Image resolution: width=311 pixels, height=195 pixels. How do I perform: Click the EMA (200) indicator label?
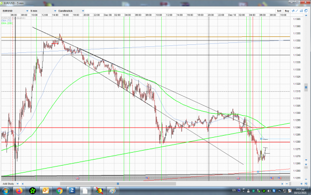(x=7, y=23)
